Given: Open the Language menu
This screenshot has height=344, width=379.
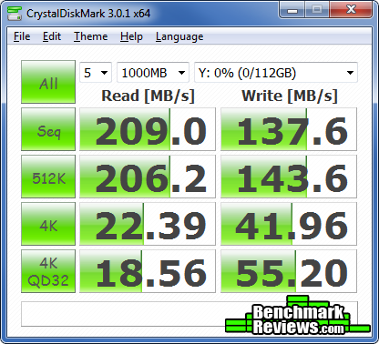Looking at the screenshot, I should click(179, 36).
